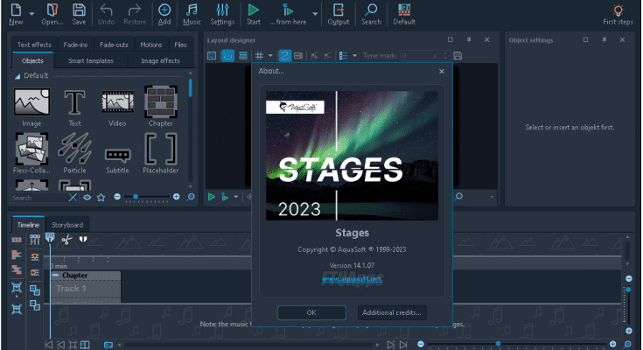Switch to the Motions tab
643x350 pixels.
click(150, 45)
